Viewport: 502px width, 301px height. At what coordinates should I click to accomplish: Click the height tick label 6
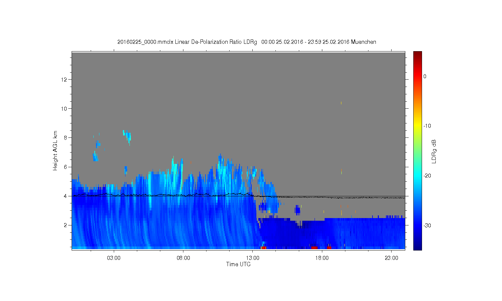(x=65, y=167)
